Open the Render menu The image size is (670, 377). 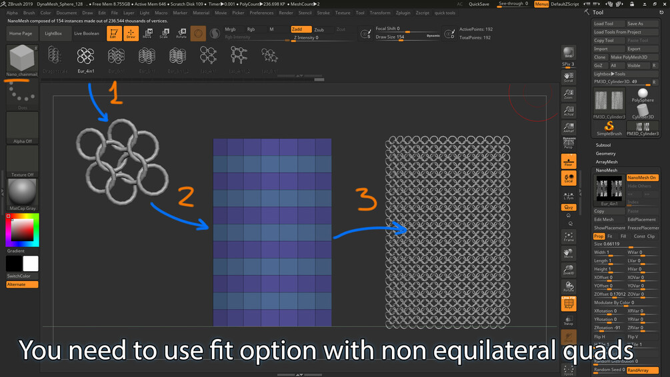tap(286, 13)
